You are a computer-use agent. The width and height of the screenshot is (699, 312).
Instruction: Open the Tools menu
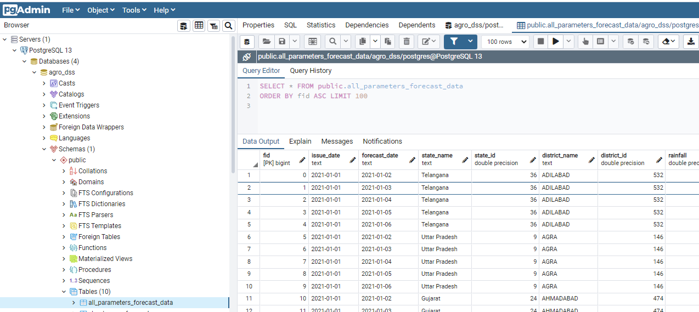pos(134,10)
